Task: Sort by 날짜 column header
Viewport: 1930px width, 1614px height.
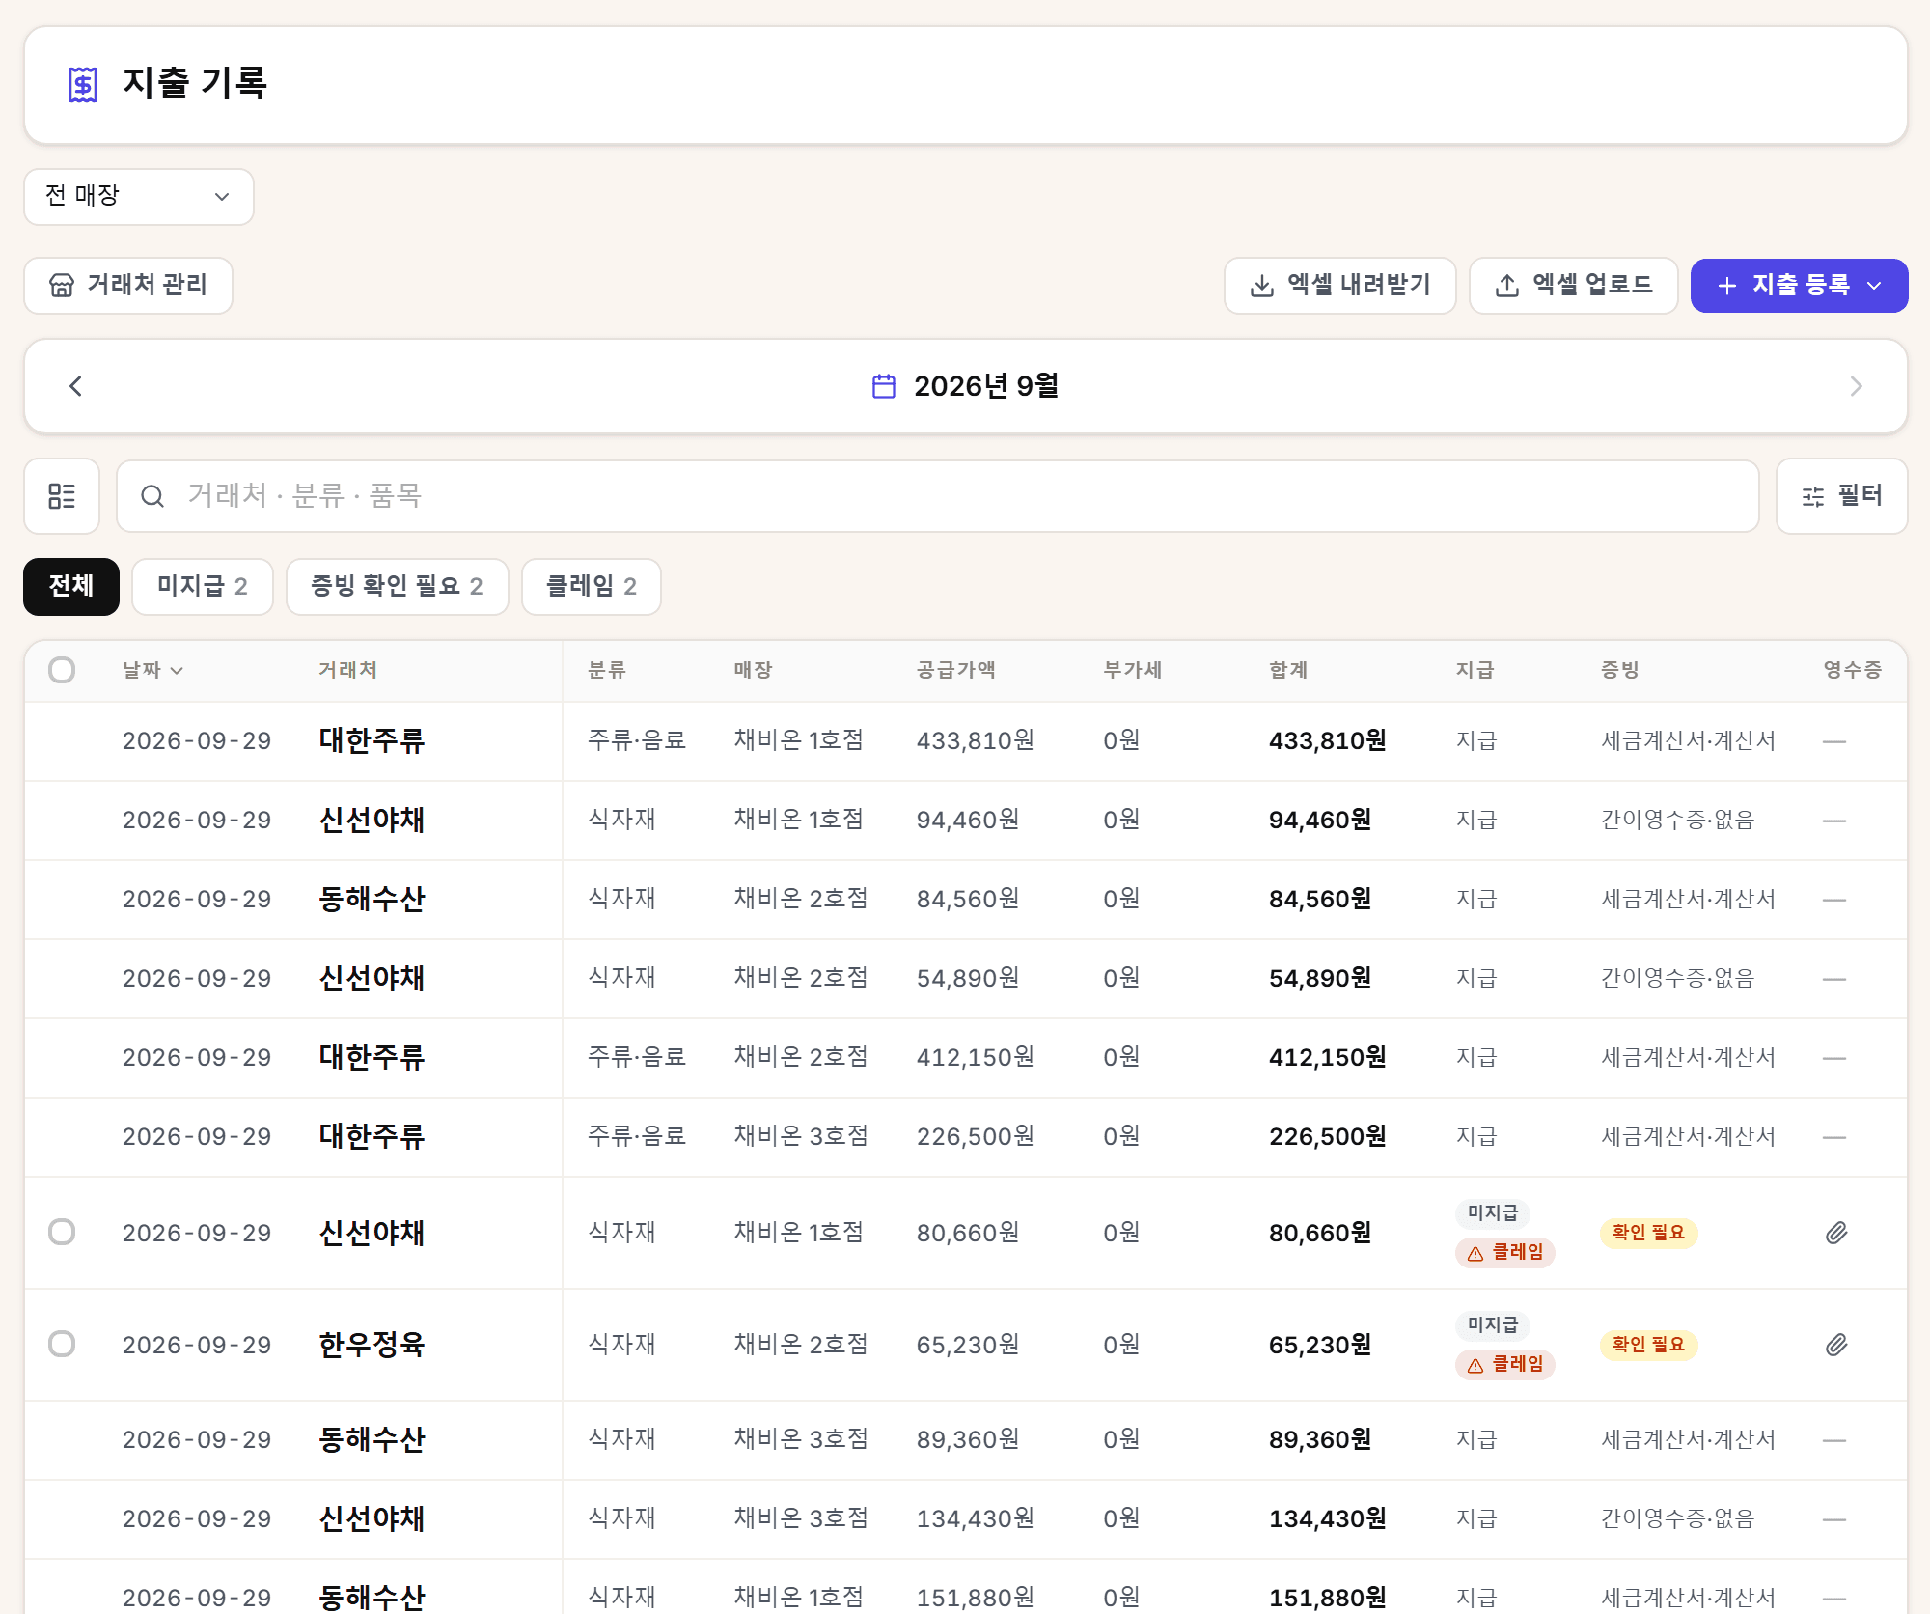Action: tap(152, 670)
